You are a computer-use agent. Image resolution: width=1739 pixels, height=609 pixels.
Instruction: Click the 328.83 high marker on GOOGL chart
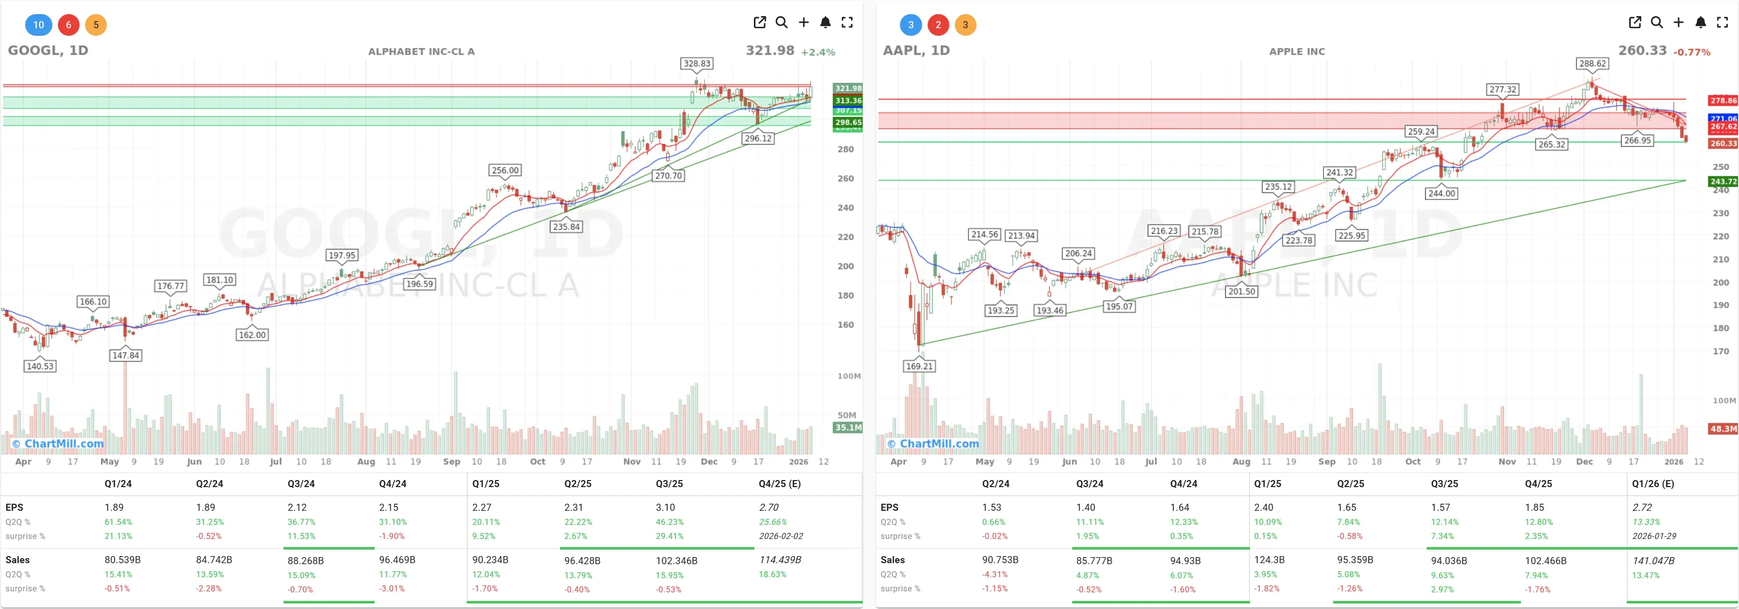click(697, 63)
